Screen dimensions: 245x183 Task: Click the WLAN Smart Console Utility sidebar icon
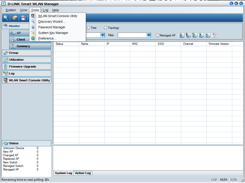tap(6, 80)
